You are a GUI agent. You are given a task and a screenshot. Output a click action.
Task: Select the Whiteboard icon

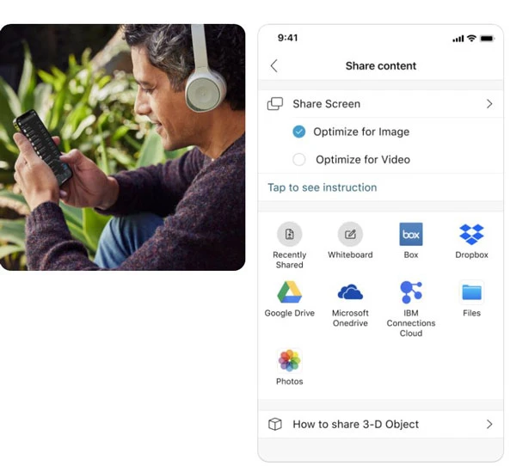pyautogui.click(x=350, y=234)
